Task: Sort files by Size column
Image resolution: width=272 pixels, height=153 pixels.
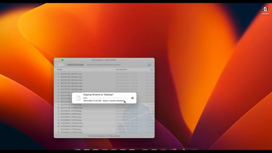Action: tap(152, 69)
